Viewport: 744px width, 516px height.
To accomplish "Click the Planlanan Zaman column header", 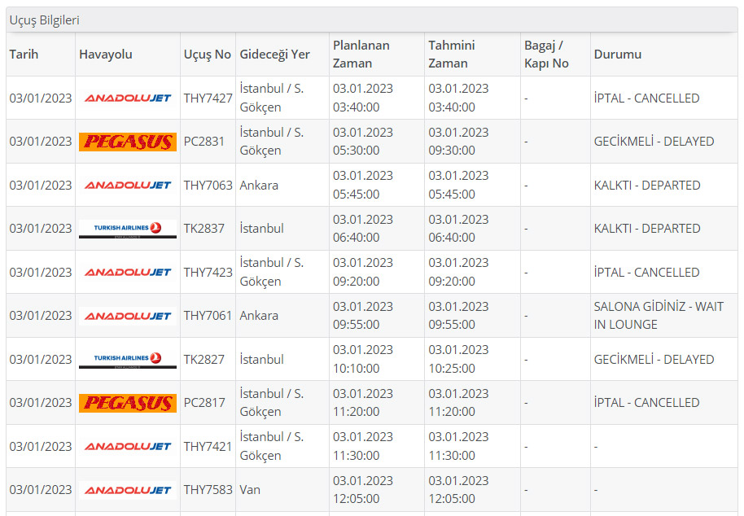I will point(361,54).
